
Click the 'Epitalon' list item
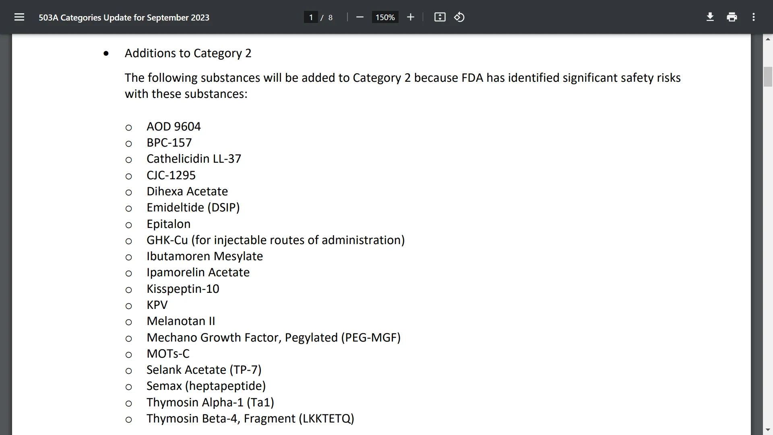tap(168, 224)
